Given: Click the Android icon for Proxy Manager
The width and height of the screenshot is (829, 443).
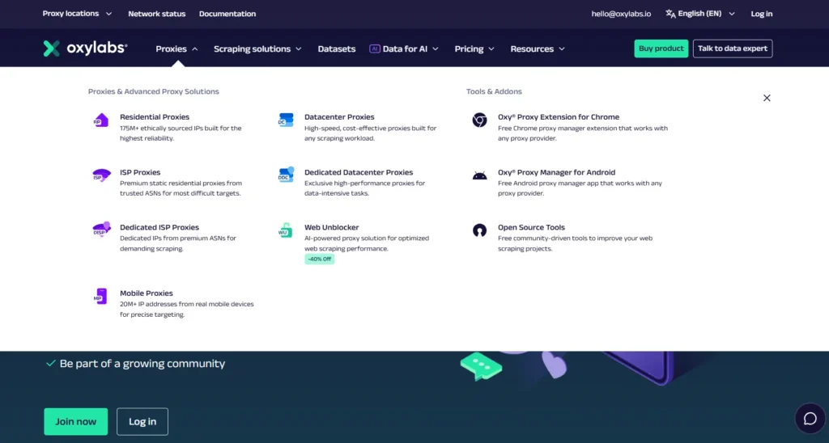Looking at the screenshot, I should pos(479,175).
